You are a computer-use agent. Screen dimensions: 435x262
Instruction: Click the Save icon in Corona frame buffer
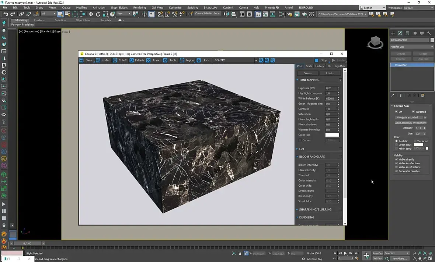point(82,60)
